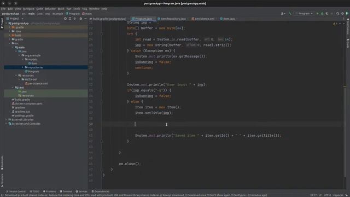Collapse the models package
The height and width of the screenshot is (197, 350).
coord(22,60)
